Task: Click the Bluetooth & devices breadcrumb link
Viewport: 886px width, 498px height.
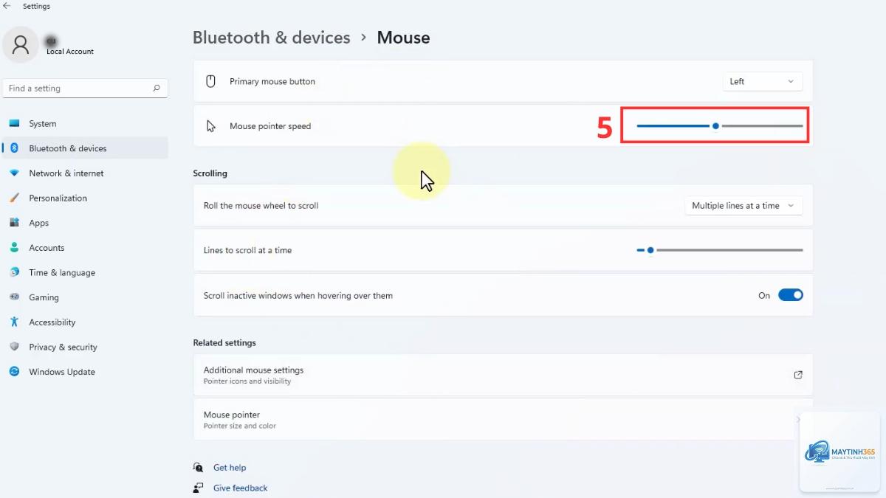Action: [272, 38]
